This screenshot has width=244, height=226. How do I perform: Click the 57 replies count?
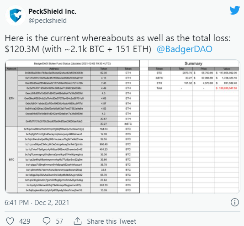59,221
